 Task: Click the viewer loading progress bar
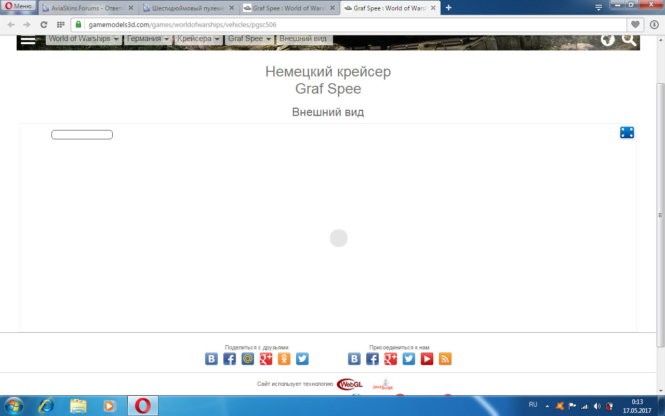[x=82, y=135]
